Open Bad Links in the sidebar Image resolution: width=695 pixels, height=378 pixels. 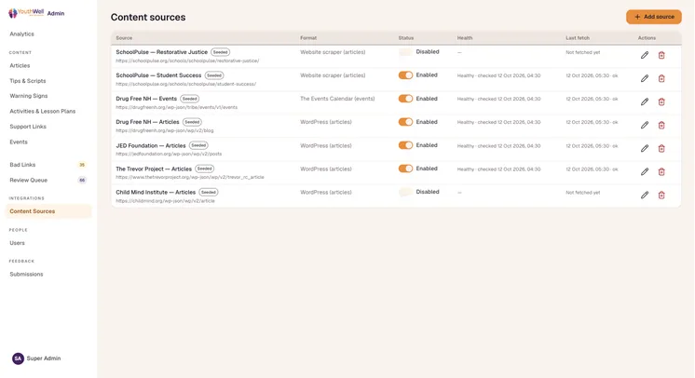pyautogui.click(x=22, y=165)
